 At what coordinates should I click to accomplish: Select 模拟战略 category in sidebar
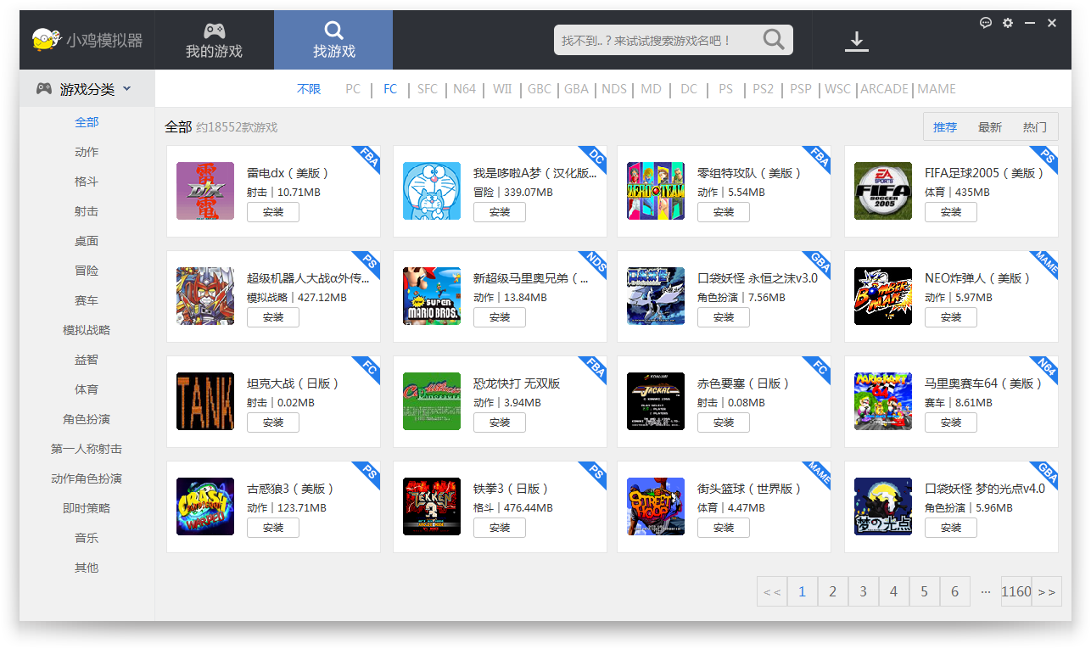[x=87, y=330]
